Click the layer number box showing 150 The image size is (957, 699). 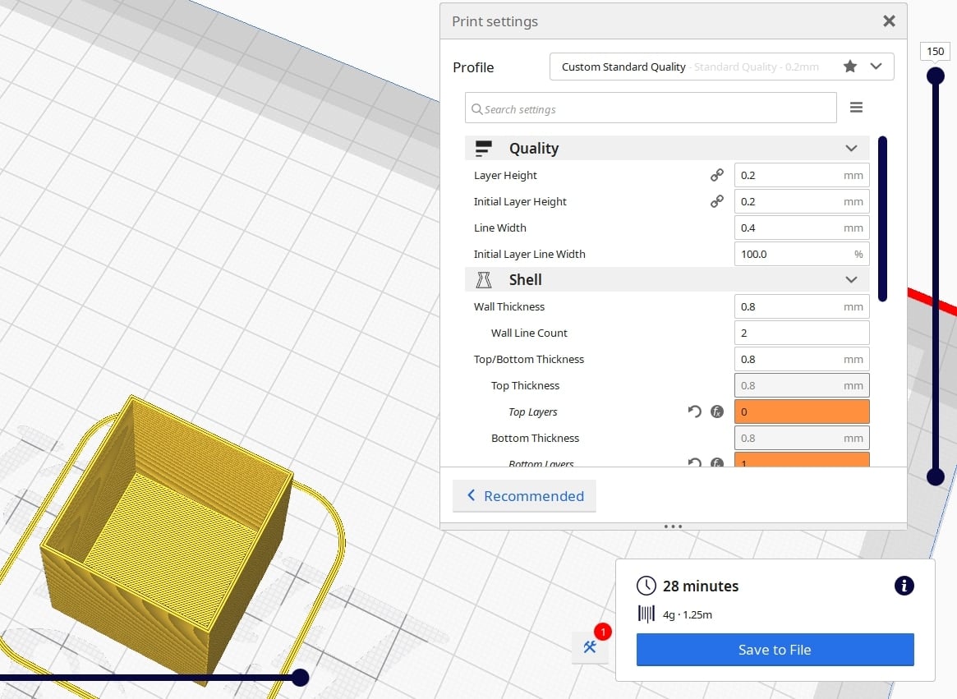click(935, 51)
